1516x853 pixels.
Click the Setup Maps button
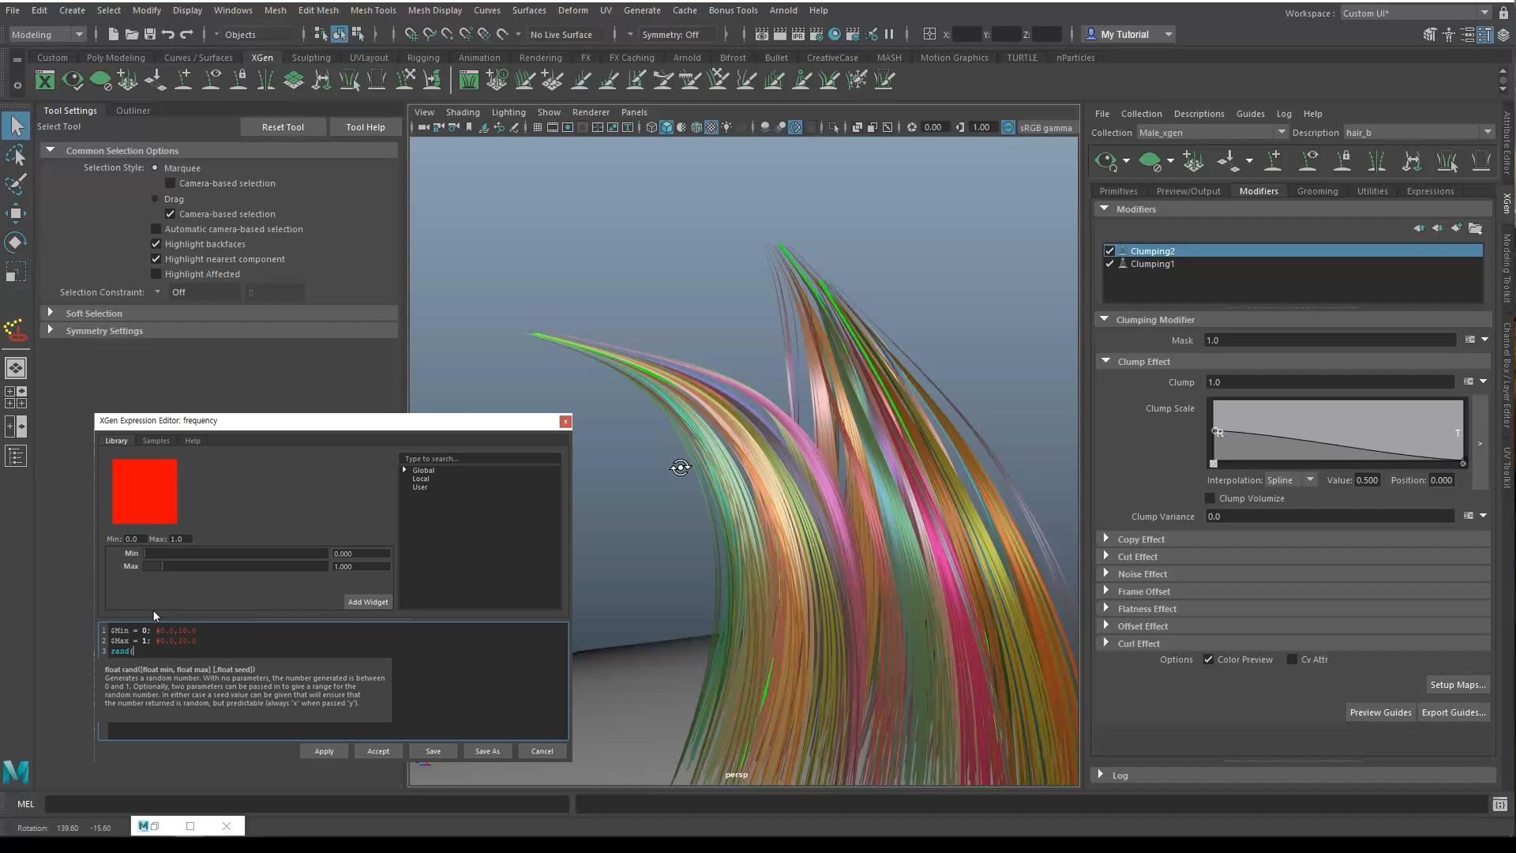point(1458,685)
